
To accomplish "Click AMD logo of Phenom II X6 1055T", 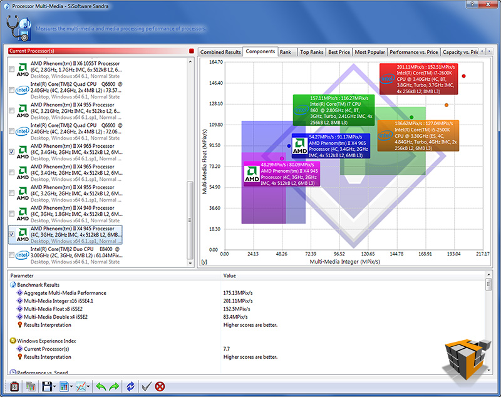I will coord(23,70).
